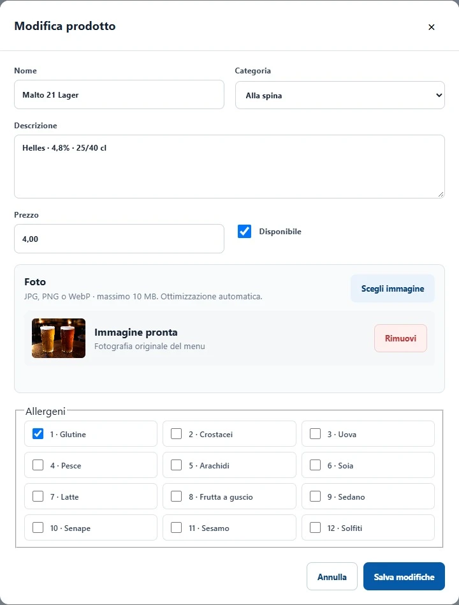459x605 pixels.
Task: Uncheck the Disponibile checkbox
Action: pyautogui.click(x=244, y=232)
